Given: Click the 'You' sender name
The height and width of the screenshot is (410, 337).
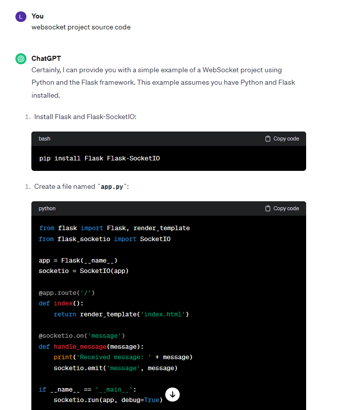Looking at the screenshot, I should 38,16.
